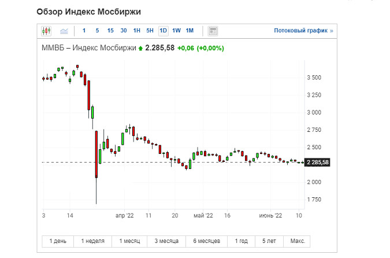Click the 3 000 axis label
This screenshot has width=390, height=258.
314,113
